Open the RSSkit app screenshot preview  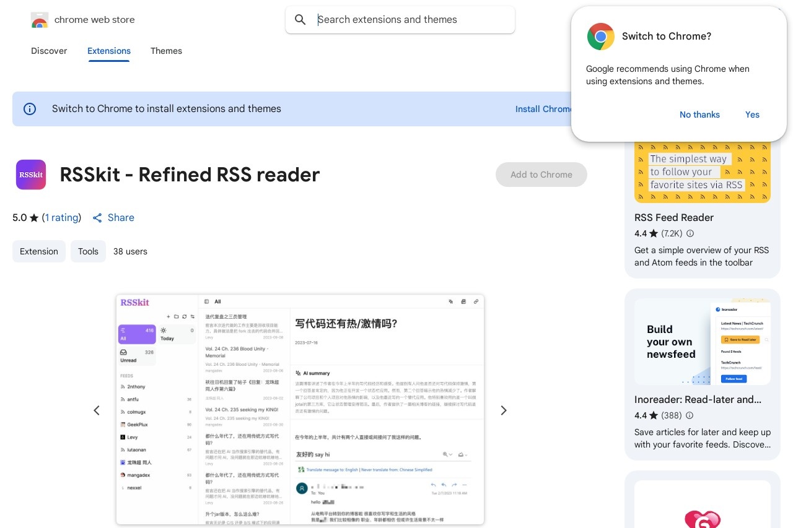(x=300, y=410)
